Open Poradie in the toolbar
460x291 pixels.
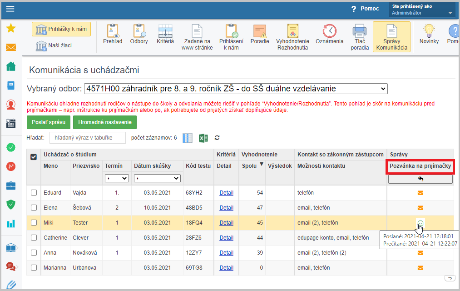(260, 35)
